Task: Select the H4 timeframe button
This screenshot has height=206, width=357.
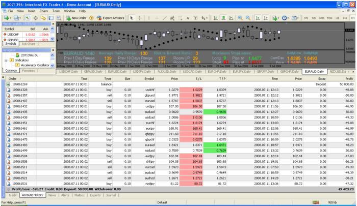Action: pyautogui.click(x=345, y=18)
